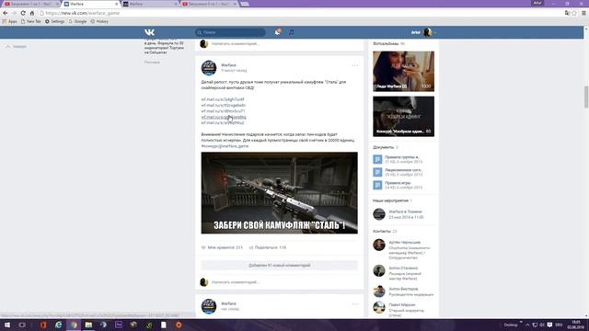Screen dimensions: 589x331
Task: Open the third wf.mail.ru promo link
Action: pyautogui.click(x=223, y=111)
